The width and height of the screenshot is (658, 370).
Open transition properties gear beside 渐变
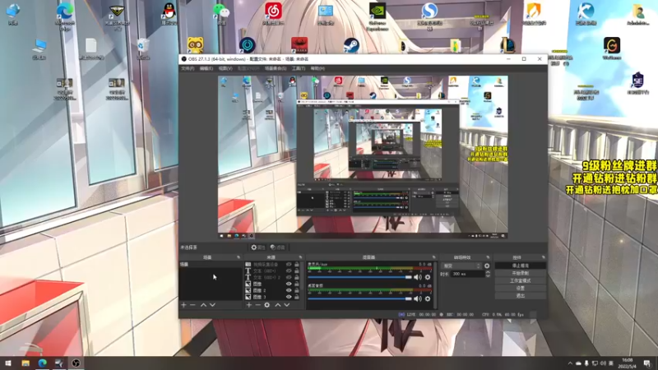point(487,266)
